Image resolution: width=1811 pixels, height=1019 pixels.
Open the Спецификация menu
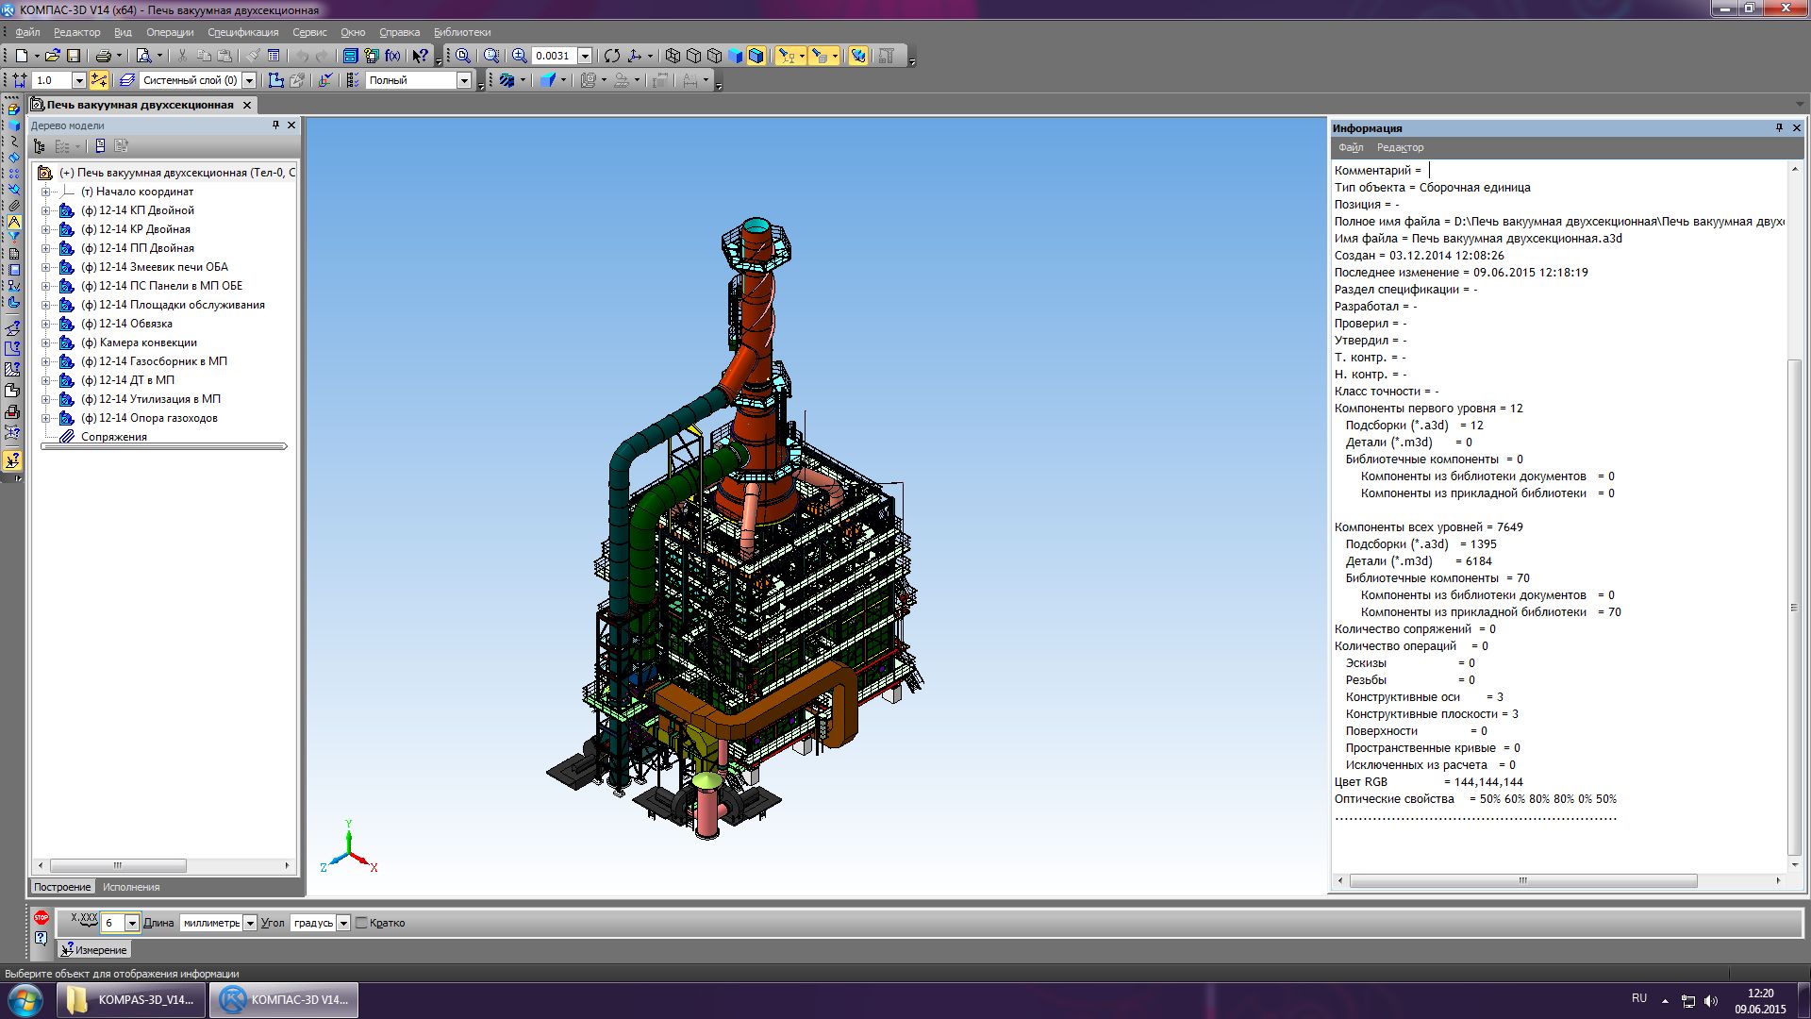pos(242,32)
